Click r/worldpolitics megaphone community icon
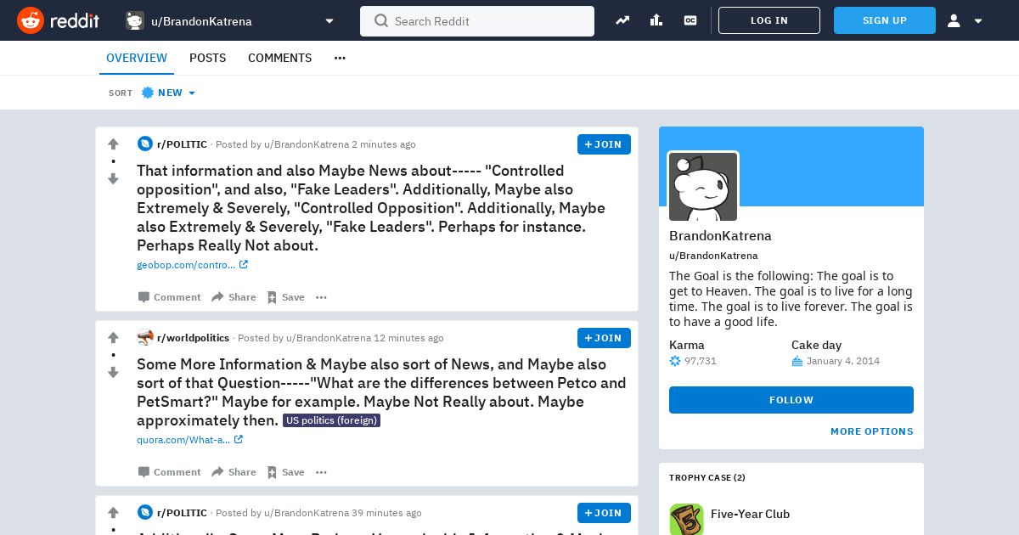The image size is (1019, 535). click(x=145, y=338)
